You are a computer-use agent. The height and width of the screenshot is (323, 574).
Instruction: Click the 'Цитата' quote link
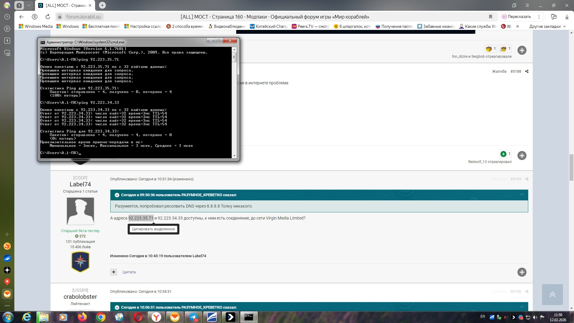coord(129,272)
